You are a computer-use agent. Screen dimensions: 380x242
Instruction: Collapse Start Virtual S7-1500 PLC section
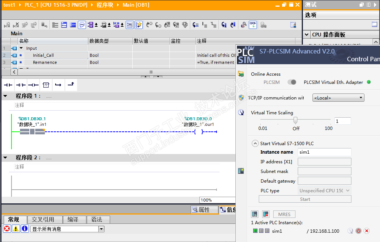point(255,143)
